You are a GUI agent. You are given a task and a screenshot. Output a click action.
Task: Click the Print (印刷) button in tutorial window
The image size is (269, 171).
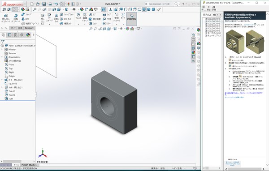(213, 8)
